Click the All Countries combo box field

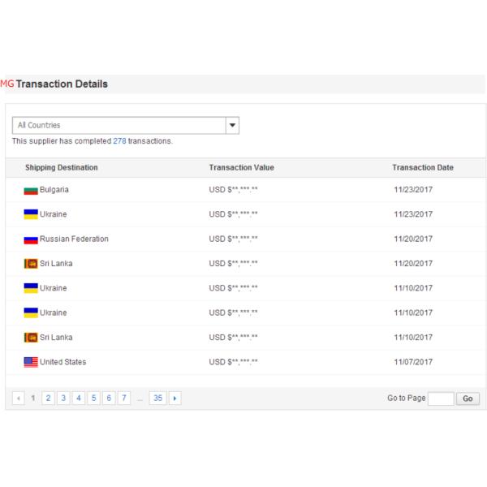118,126
